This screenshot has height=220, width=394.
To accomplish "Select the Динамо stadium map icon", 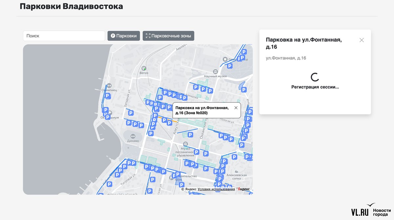I will 133,136.
